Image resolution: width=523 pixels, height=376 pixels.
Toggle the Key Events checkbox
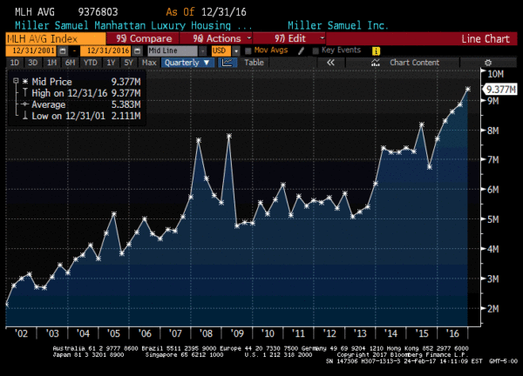(x=315, y=50)
